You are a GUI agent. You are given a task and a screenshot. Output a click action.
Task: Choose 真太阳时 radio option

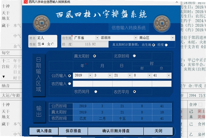[94, 56]
